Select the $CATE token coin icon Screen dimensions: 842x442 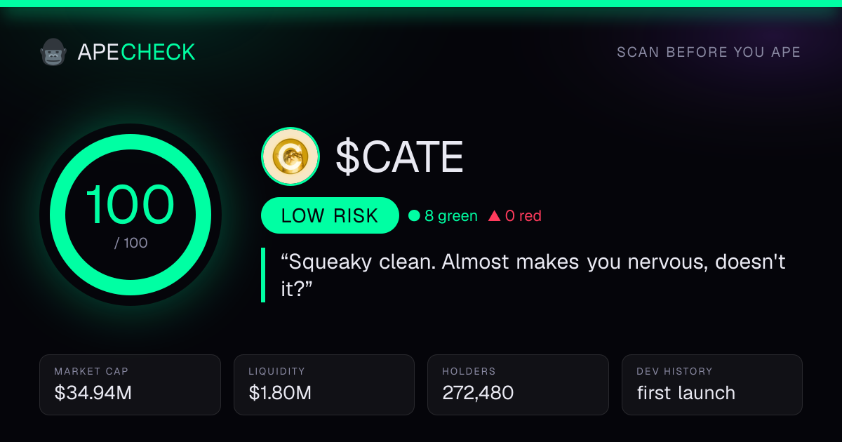(290, 156)
